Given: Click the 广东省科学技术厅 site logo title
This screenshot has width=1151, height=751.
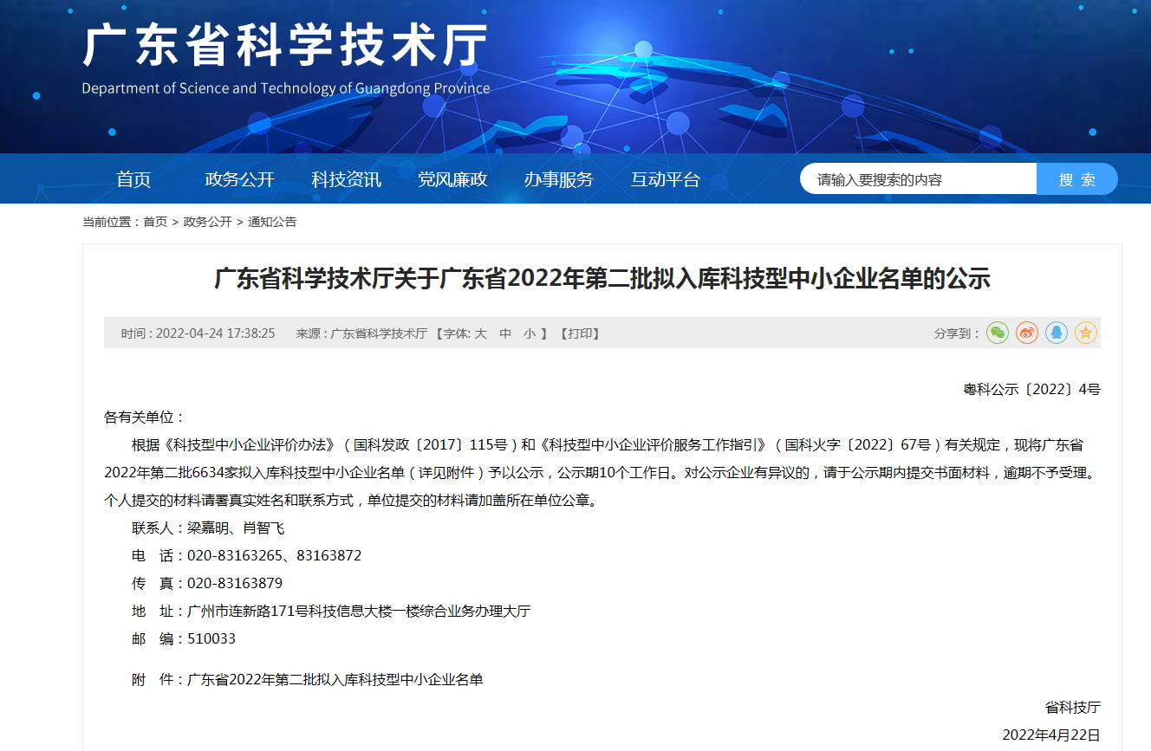Looking at the screenshot, I should click(285, 45).
